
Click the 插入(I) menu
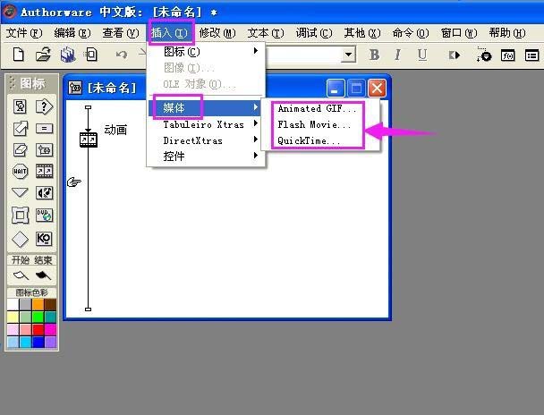169,33
